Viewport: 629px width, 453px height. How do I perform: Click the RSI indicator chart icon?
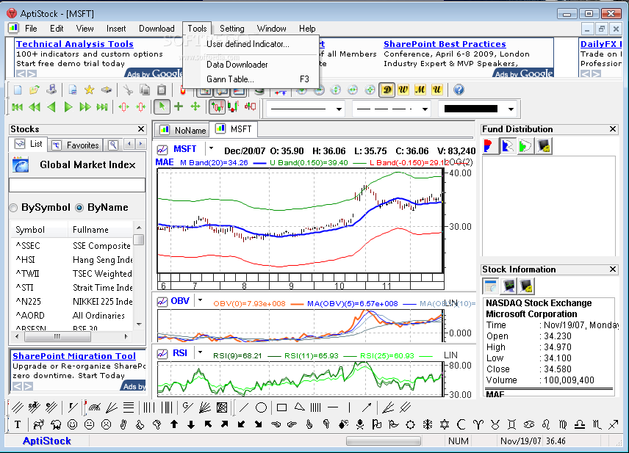tap(162, 354)
